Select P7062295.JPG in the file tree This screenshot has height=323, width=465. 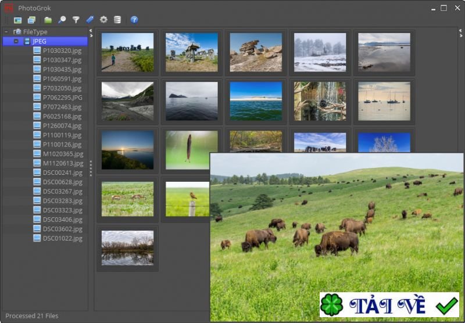[62, 98]
